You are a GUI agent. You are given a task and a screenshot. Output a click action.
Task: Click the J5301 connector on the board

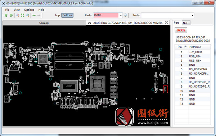coord(14,69)
